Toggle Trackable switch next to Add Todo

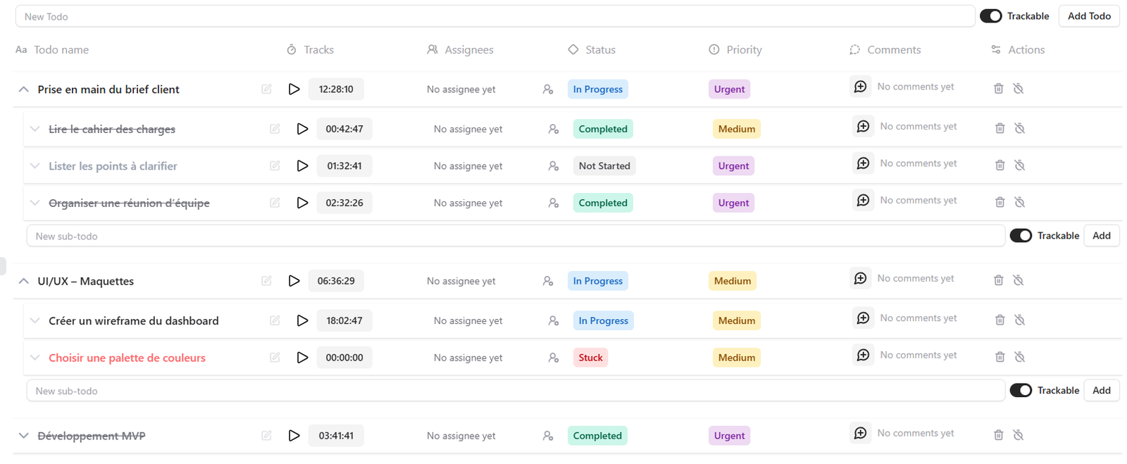point(990,16)
